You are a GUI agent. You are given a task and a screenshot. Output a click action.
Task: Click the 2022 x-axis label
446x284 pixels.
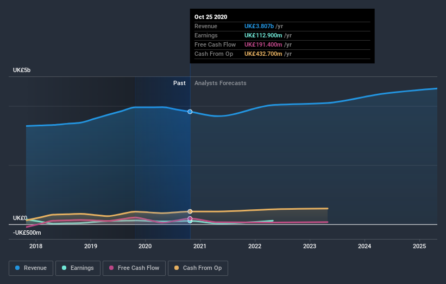[x=255, y=246]
